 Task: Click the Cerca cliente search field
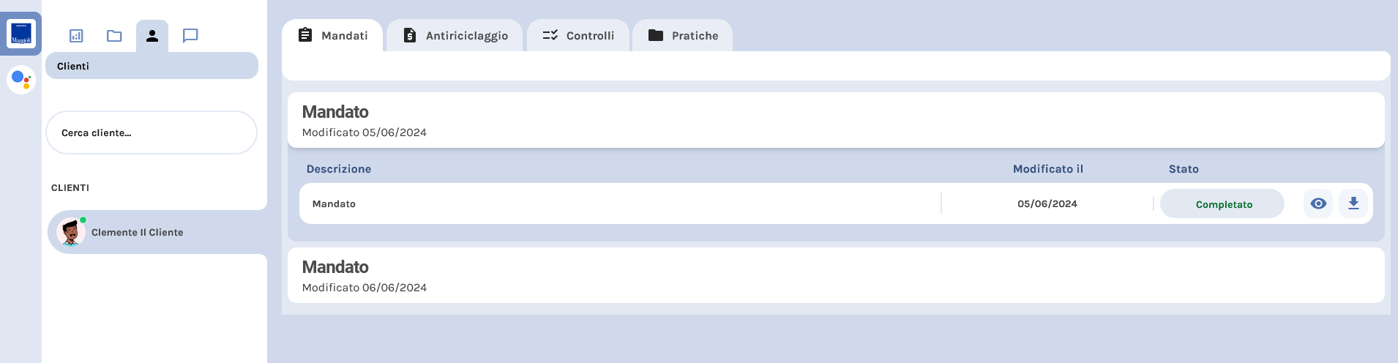pos(152,132)
